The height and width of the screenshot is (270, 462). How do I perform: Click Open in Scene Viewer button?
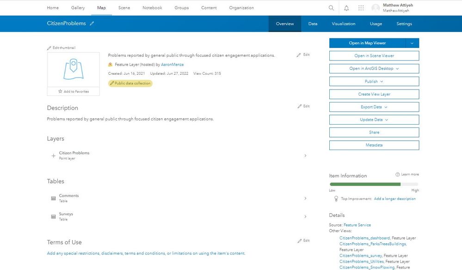point(374,56)
